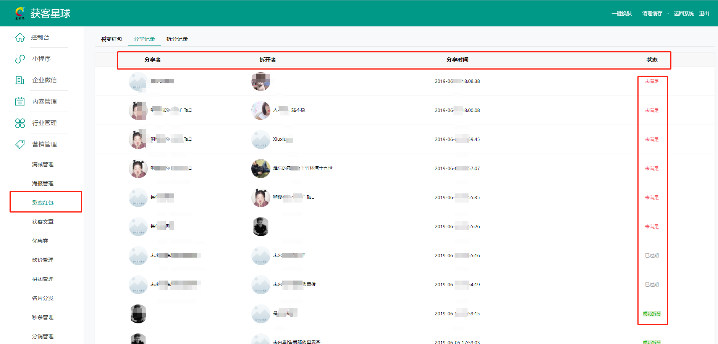Viewport: 718px width, 344px height.
Task: Click the 返回系统 link
Action: click(x=684, y=13)
